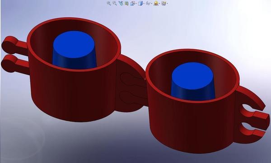Open the View Orientation cube icon

132,3
